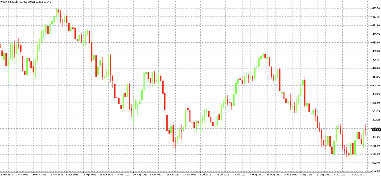Click the 15 Jul 2022 date label
Screen dimensions: 381x177
223,174
